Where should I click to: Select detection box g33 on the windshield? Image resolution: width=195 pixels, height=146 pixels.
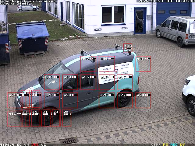click(x=51, y=82)
